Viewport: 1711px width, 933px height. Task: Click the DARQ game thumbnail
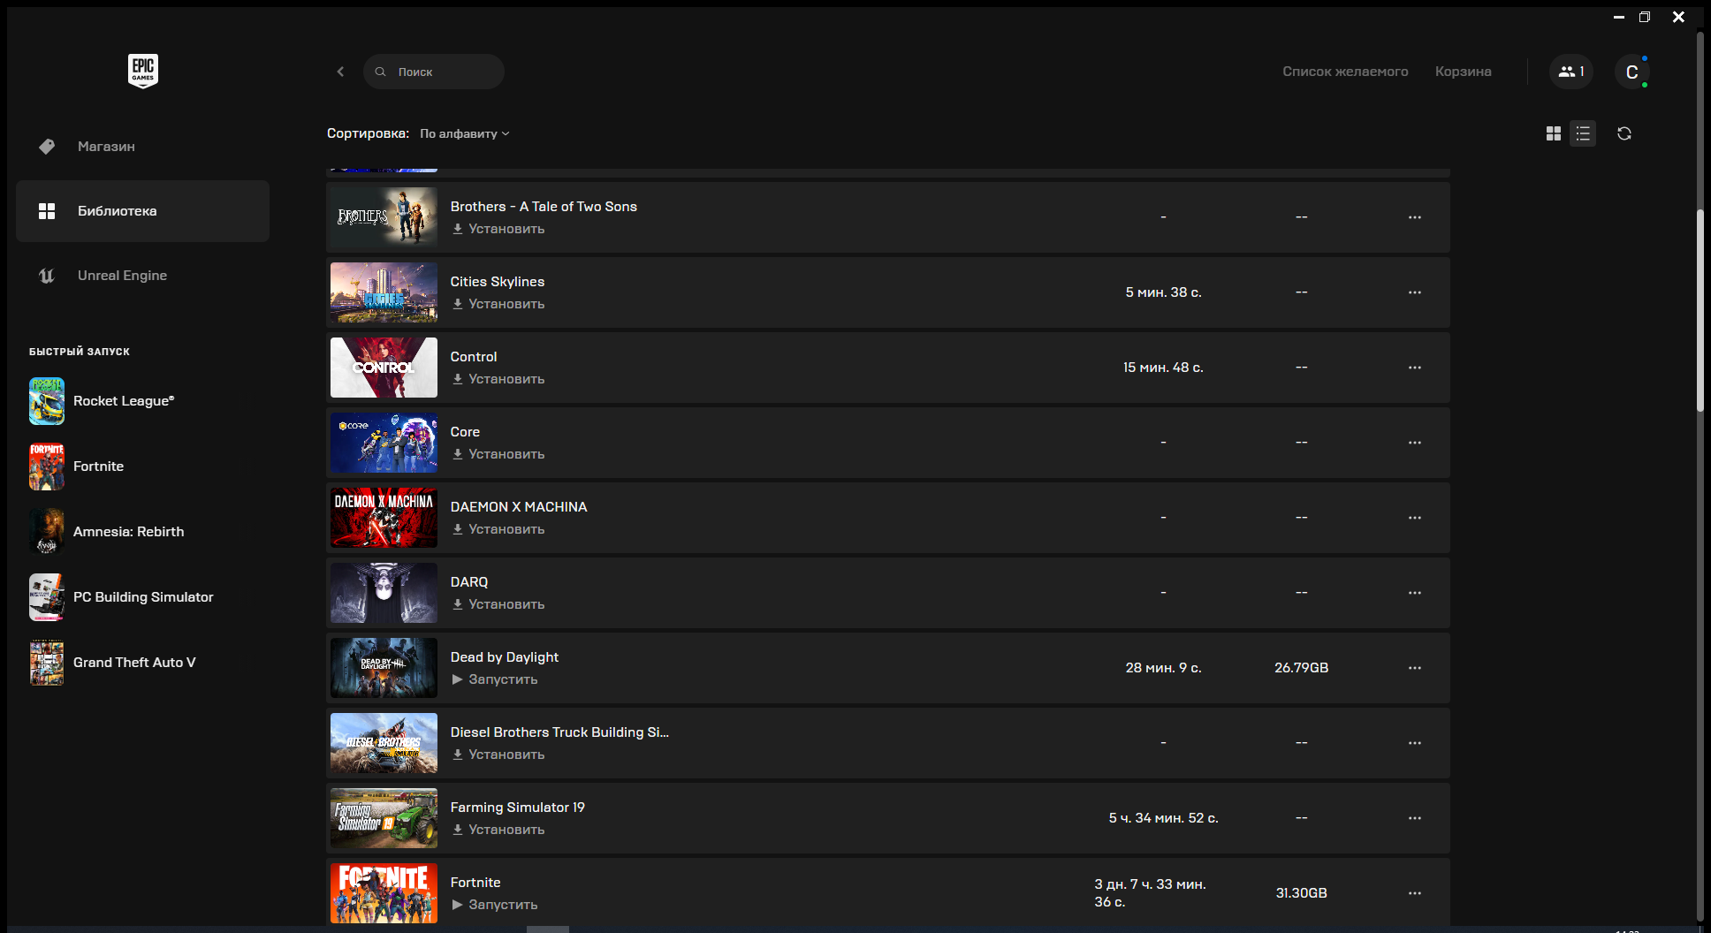tap(384, 593)
